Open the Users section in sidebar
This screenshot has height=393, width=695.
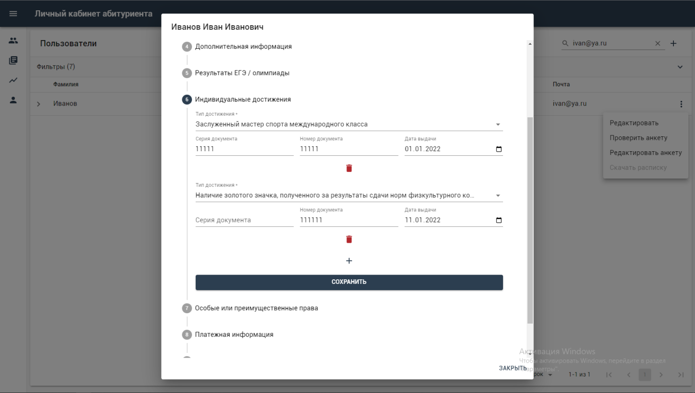pos(13,41)
